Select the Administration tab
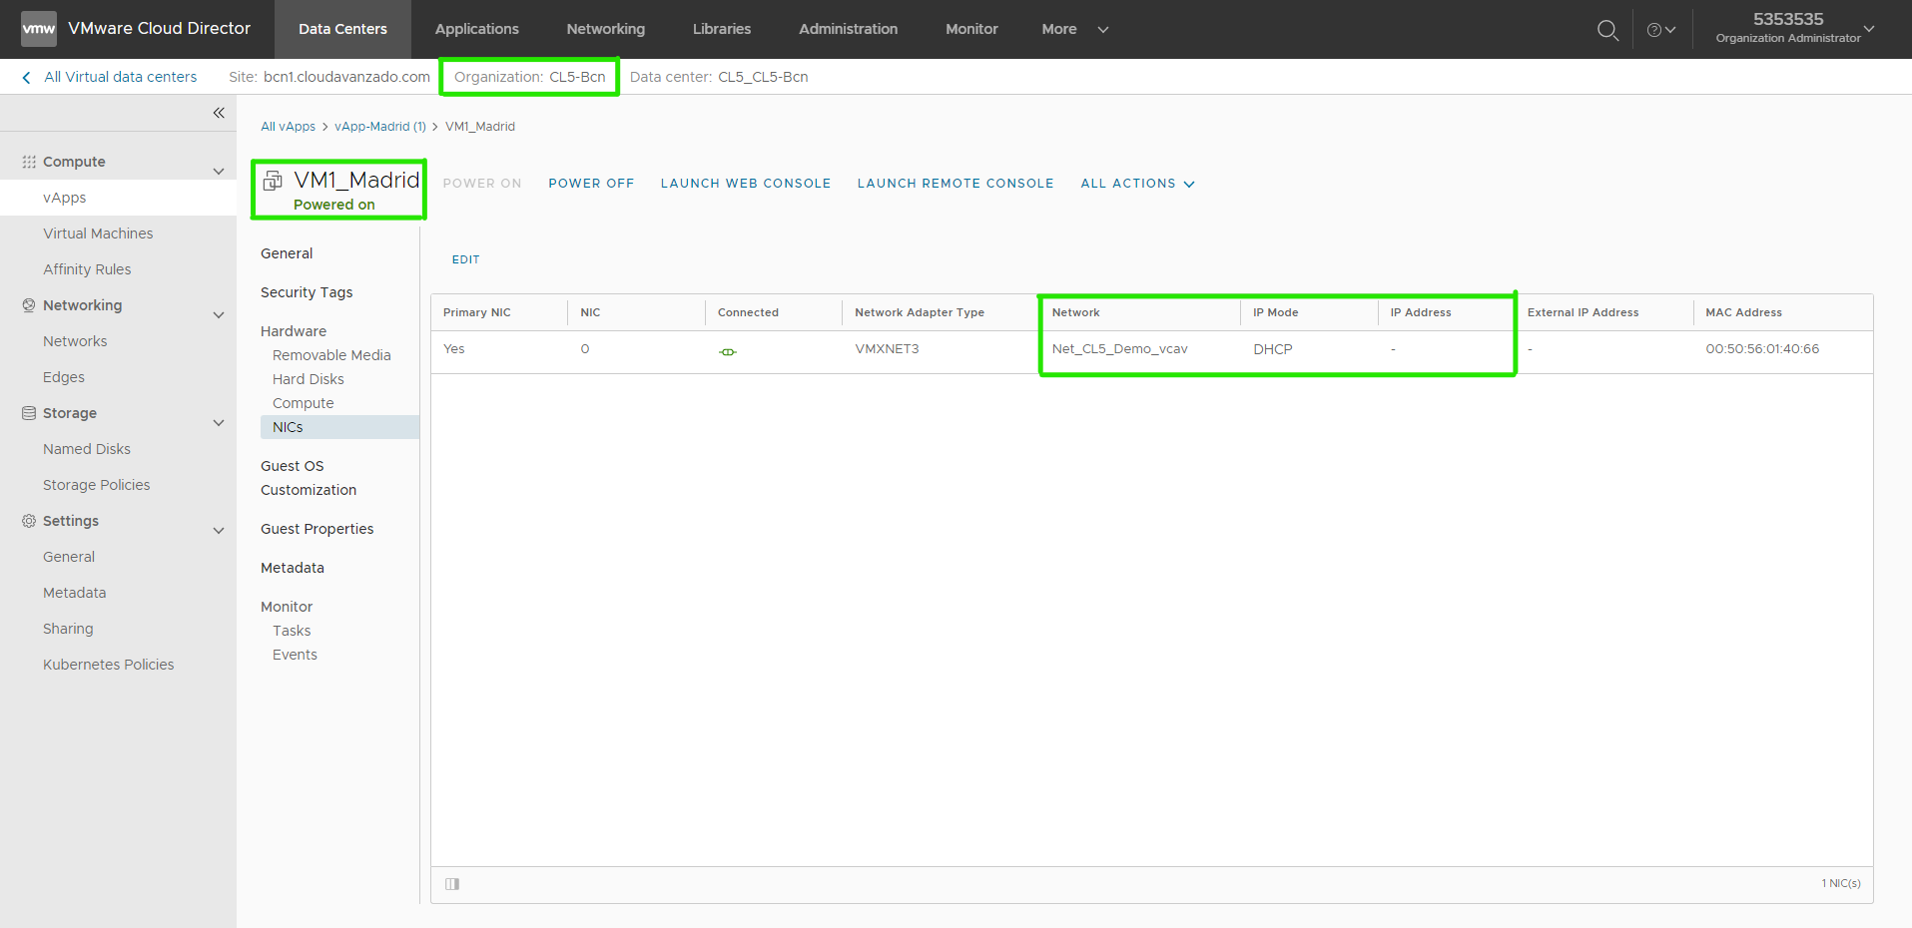The width and height of the screenshot is (1912, 928). (x=848, y=29)
